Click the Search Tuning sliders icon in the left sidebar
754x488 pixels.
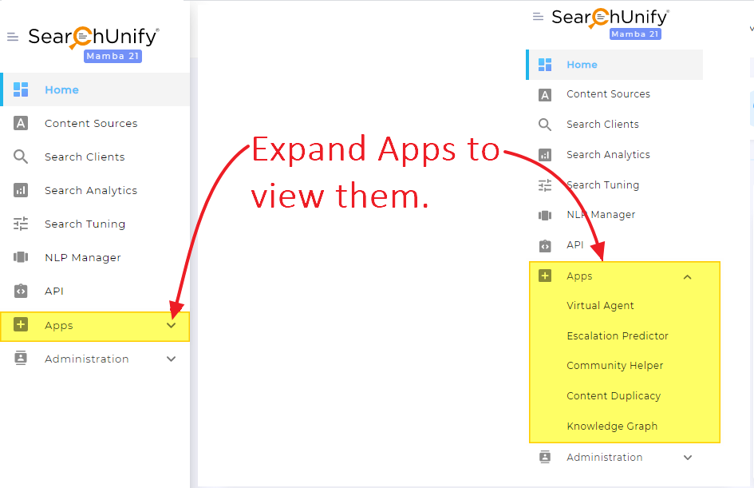pyautogui.click(x=21, y=224)
